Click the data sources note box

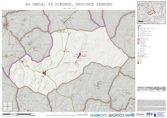(151, 105)
